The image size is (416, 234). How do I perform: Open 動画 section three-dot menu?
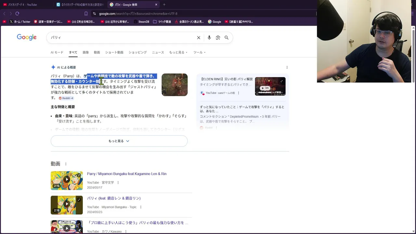tap(66, 164)
